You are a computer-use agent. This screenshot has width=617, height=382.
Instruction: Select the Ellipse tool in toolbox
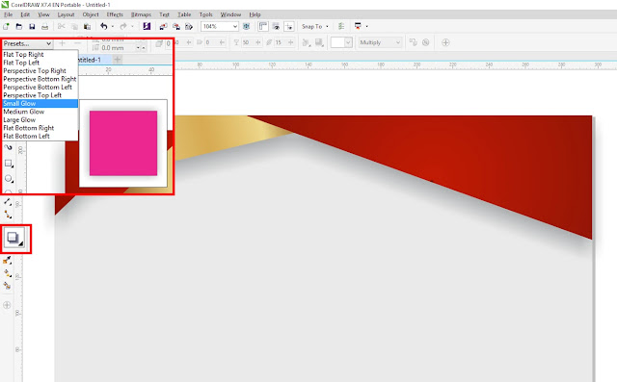pos(9,179)
